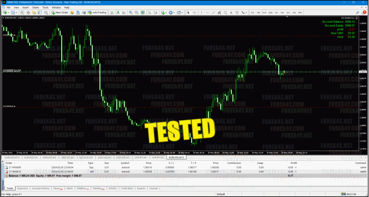This screenshot has height=197, width=369.
Task: Draw a horizontal line tool icon
Action: click(x=207, y=13)
